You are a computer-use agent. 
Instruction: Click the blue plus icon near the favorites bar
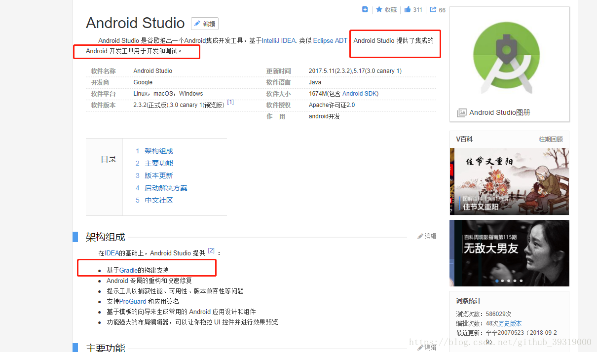pyautogui.click(x=365, y=9)
